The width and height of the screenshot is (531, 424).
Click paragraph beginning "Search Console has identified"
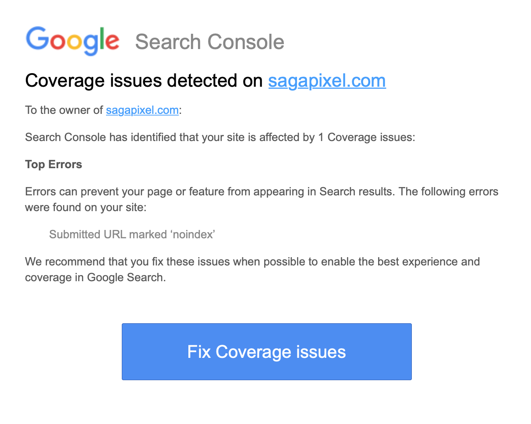tap(220, 138)
